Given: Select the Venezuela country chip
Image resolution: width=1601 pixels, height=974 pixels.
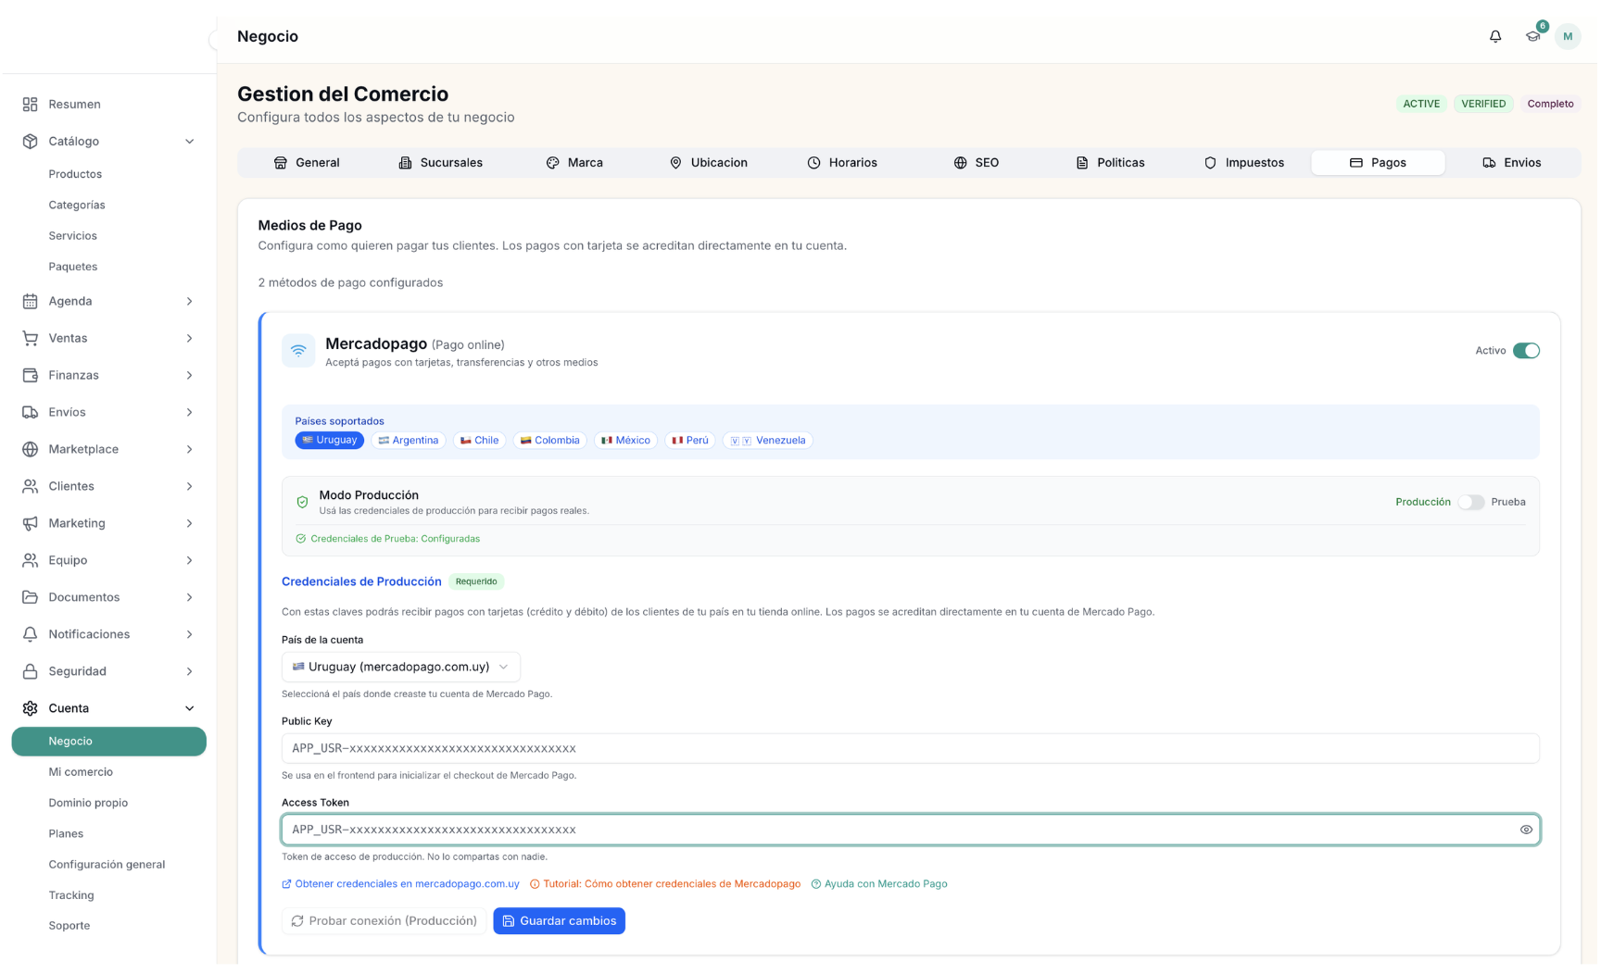Looking at the screenshot, I should click(768, 441).
